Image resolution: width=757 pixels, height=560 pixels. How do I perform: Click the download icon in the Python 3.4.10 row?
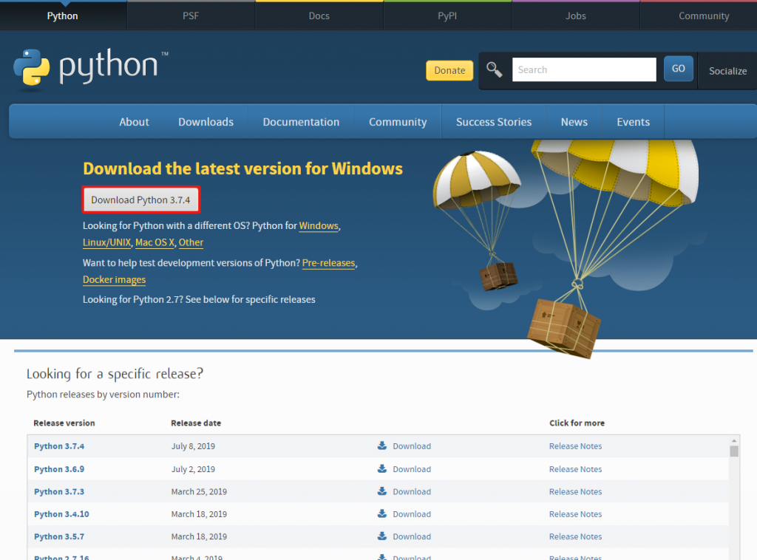(x=382, y=513)
